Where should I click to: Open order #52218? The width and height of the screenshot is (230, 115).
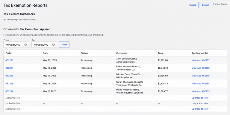click(x=9, y=60)
